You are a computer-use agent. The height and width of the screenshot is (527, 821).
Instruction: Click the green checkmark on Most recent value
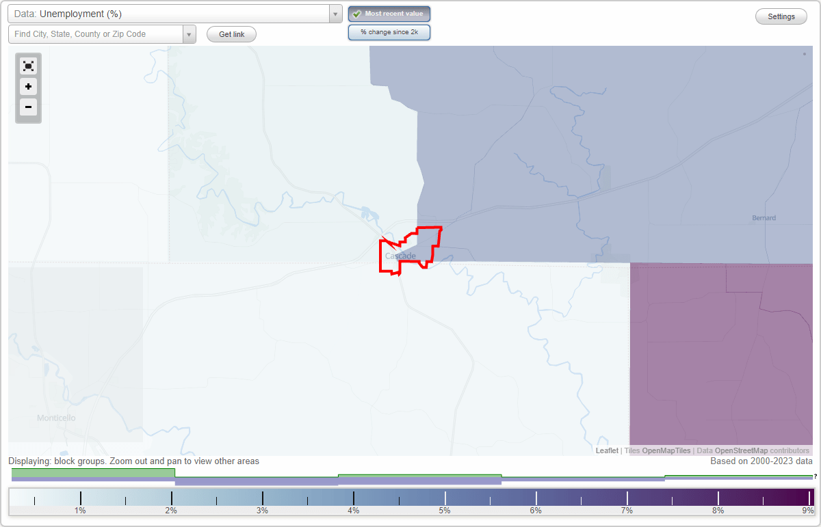point(358,14)
